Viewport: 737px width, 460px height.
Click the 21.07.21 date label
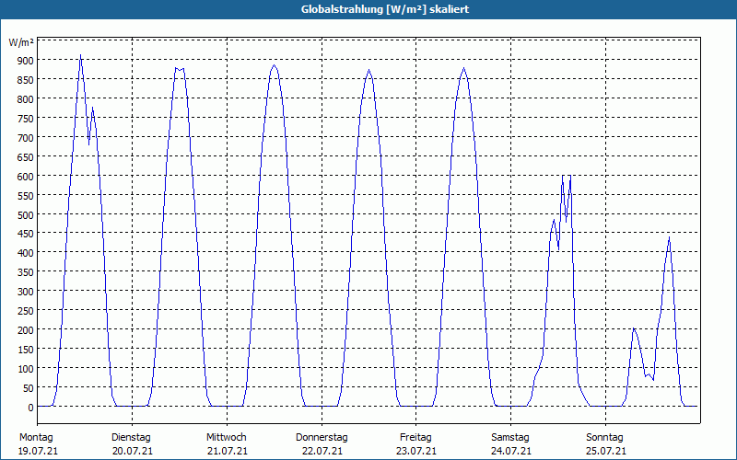tap(228, 451)
